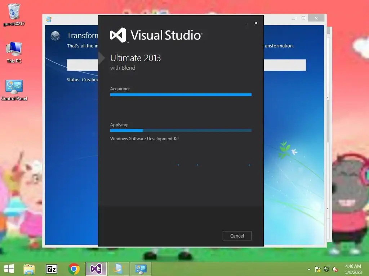The image size is (369, 276).
Task: Click the 'Status: Creating' text
Action: coord(83,80)
